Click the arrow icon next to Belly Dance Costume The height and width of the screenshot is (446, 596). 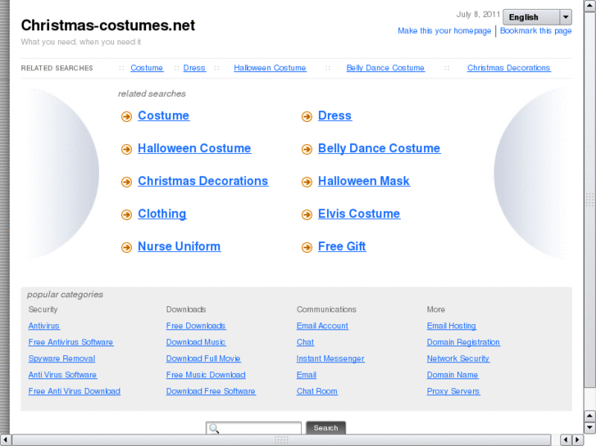click(x=307, y=149)
